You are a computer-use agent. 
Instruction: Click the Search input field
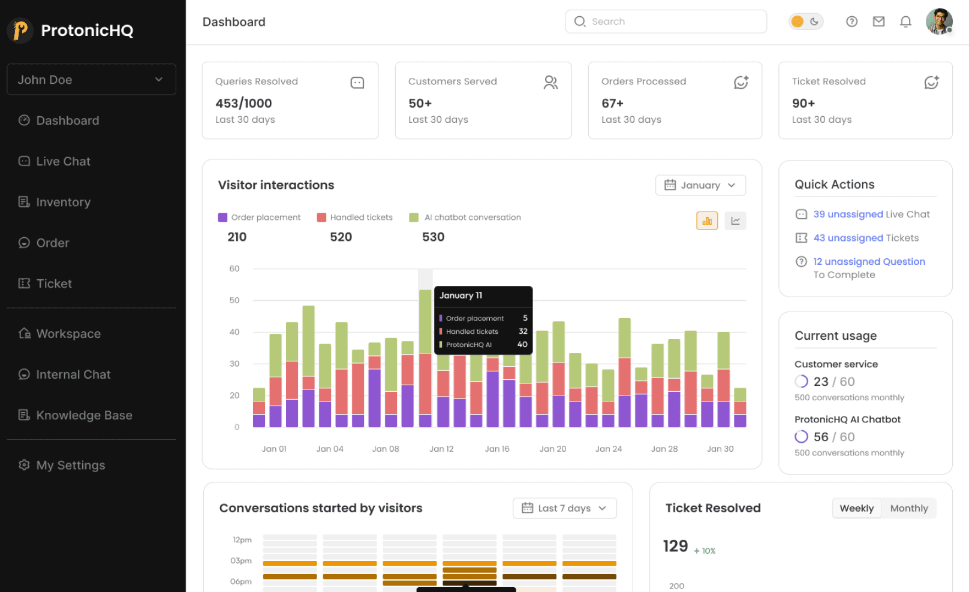(x=666, y=22)
